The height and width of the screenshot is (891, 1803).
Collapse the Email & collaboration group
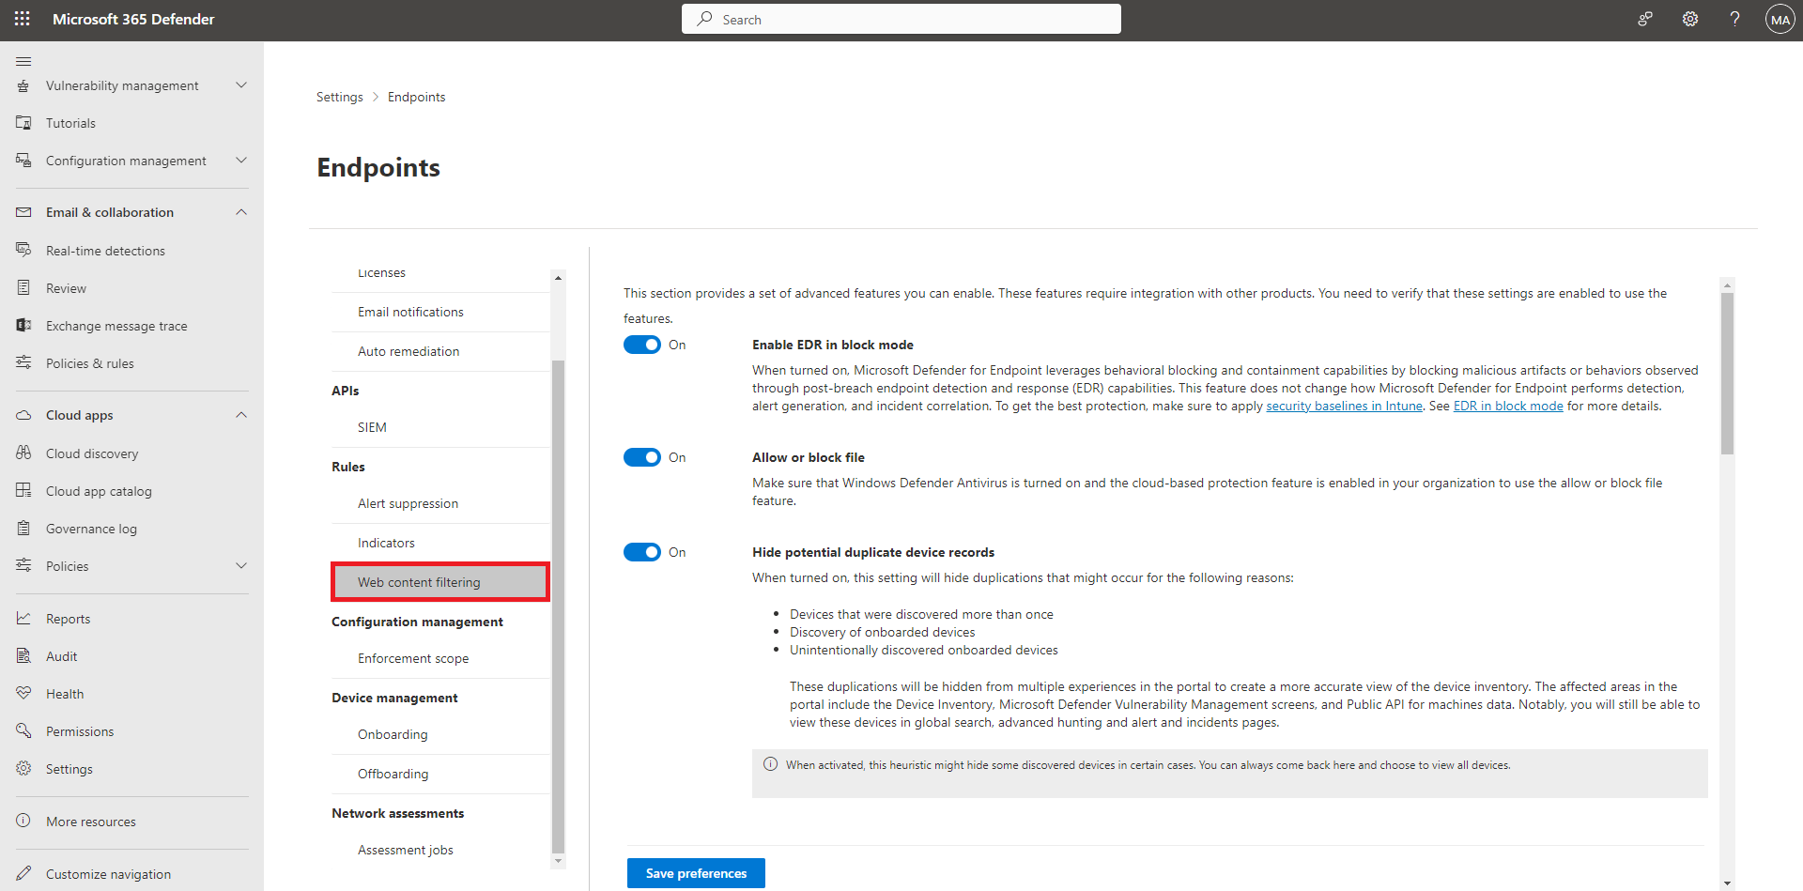[241, 212]
